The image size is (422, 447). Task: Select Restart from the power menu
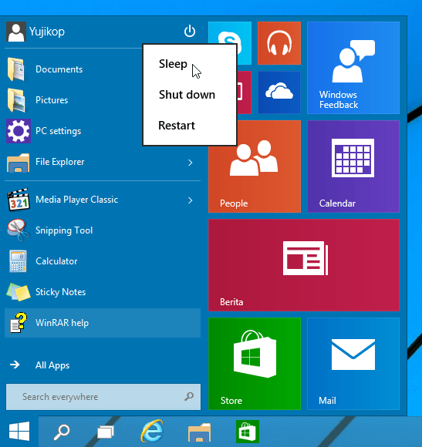(177, 126)
